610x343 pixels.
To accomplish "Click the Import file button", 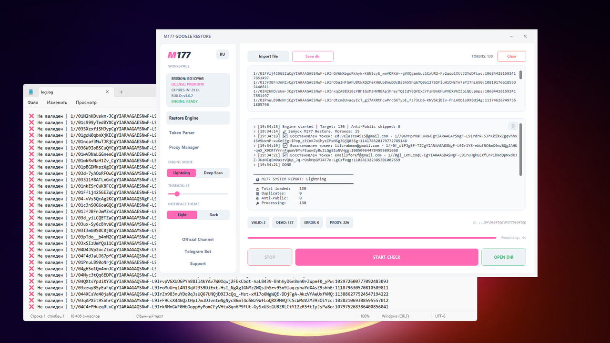I will (x=268, y=56).
